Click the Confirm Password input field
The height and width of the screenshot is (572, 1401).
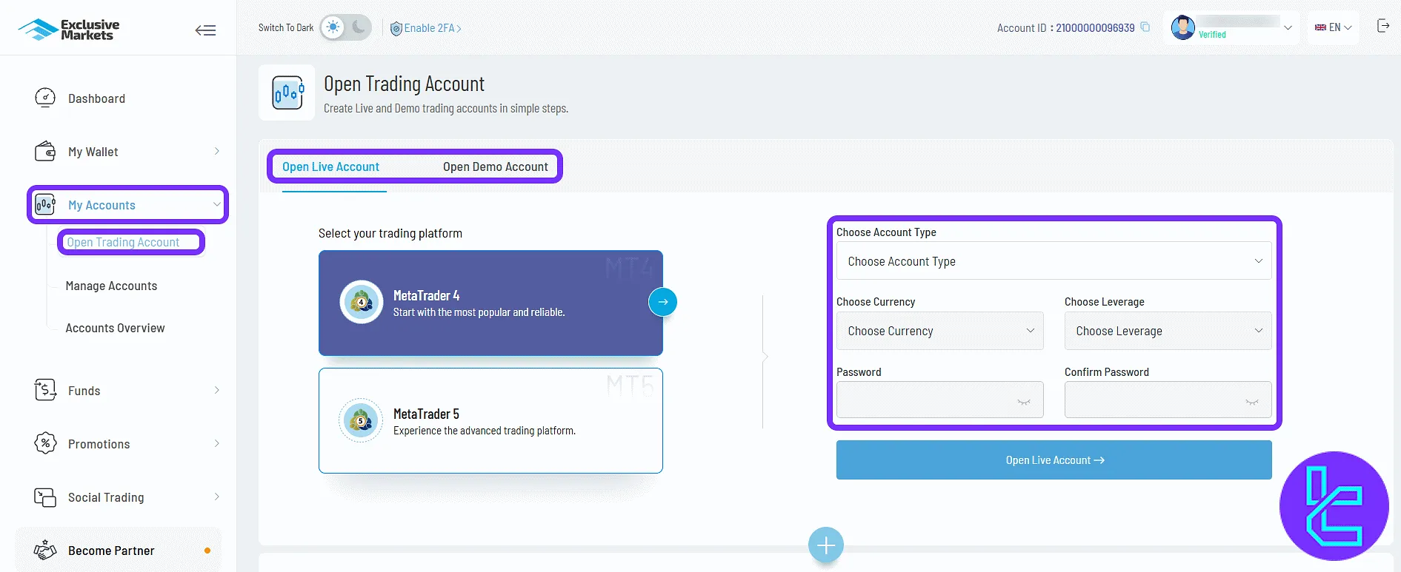1168,400
